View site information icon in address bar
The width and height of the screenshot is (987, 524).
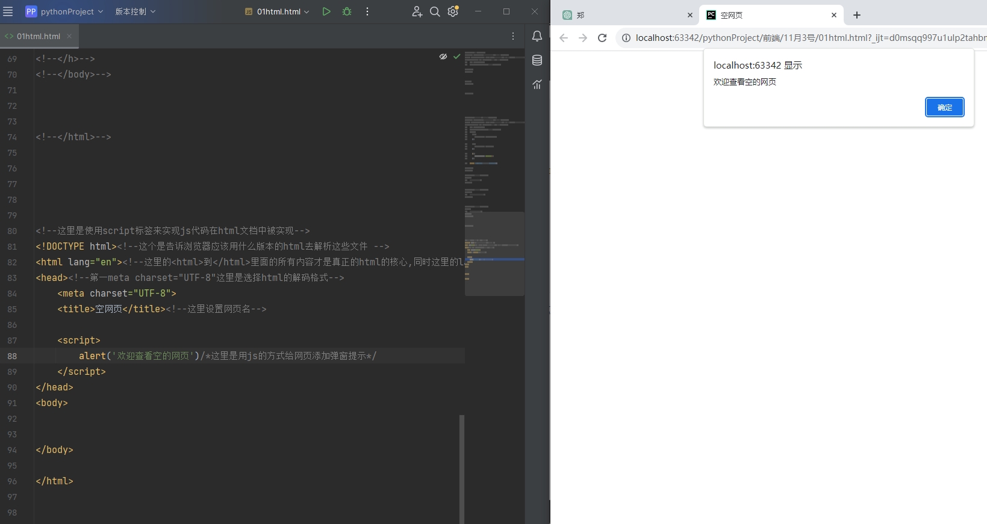tap(626, 38)
